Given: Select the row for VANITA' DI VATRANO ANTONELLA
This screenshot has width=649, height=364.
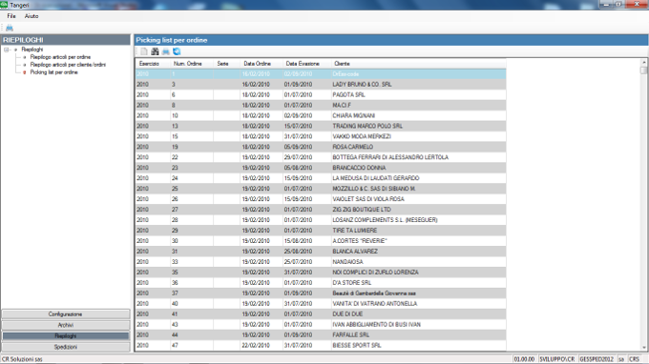Looking at the screenshot, I should [321, 303].
